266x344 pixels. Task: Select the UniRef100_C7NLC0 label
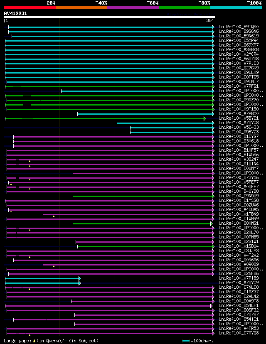coord(239,287)
